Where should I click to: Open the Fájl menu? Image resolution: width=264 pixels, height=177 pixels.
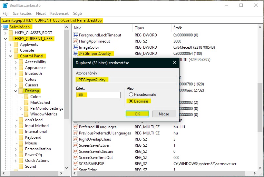coord(5,14)
